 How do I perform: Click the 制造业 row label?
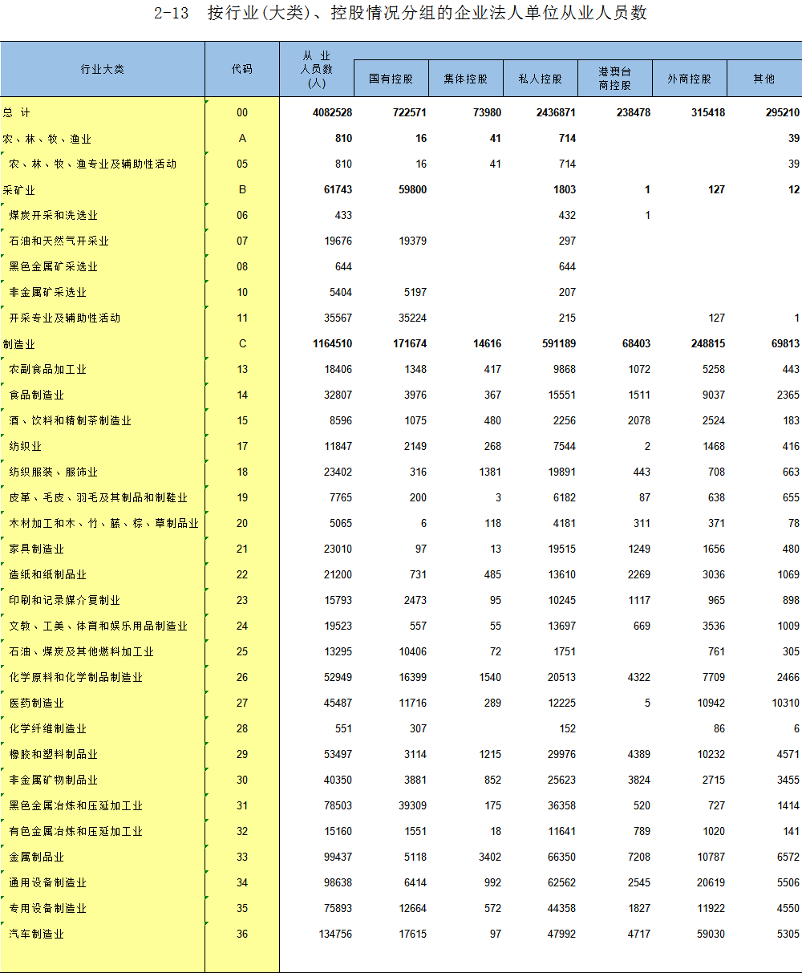(19, 344)
